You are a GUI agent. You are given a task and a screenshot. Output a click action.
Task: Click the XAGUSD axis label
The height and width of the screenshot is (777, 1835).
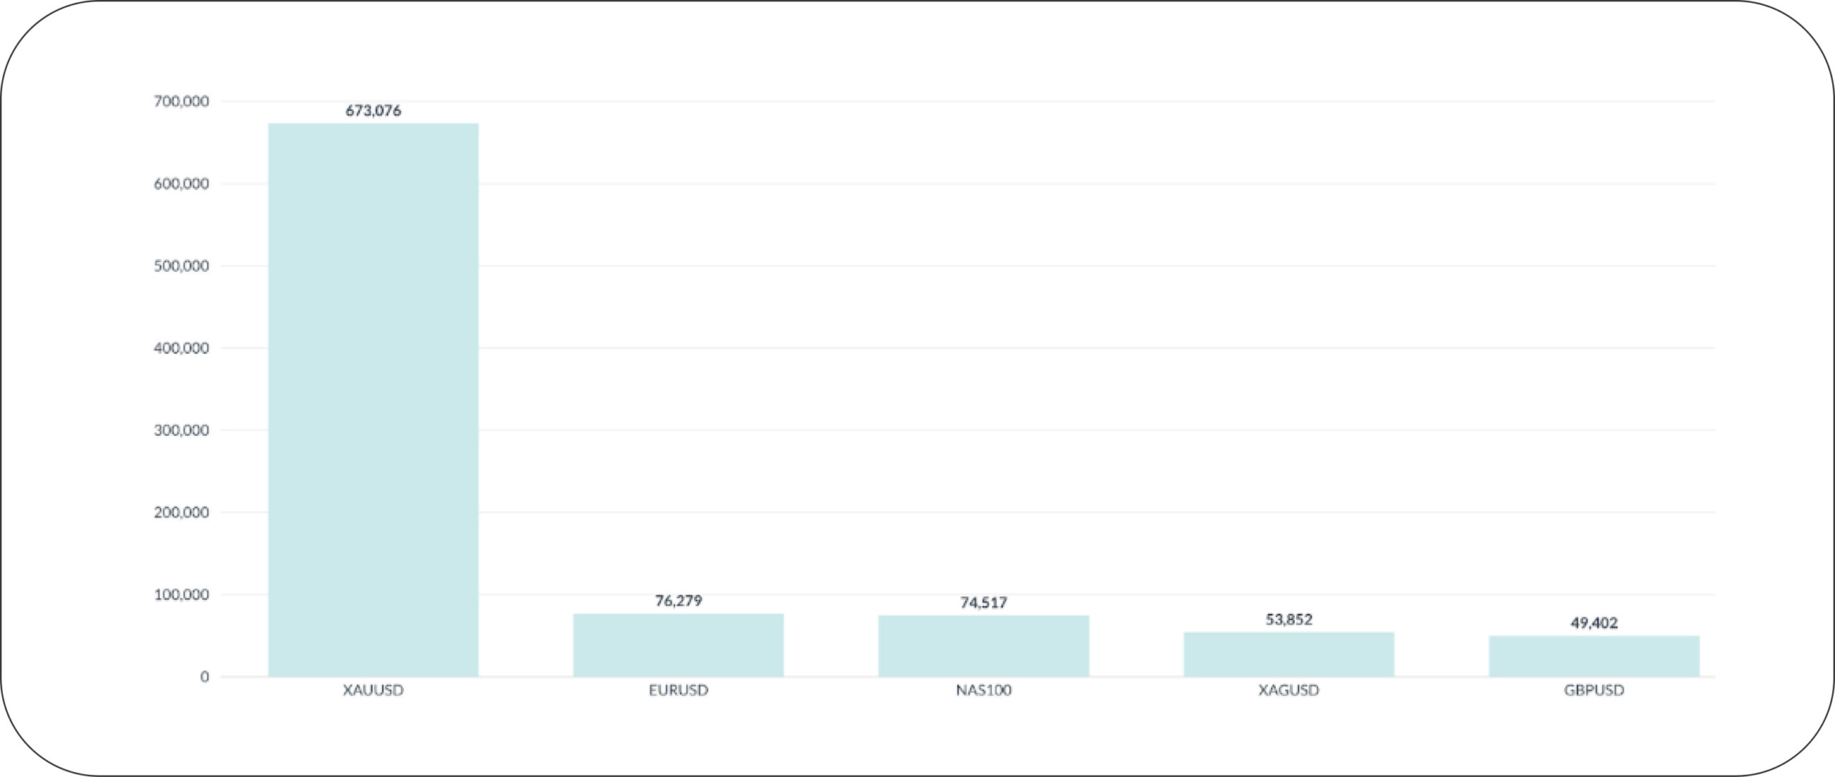(x=1289, y=690)
